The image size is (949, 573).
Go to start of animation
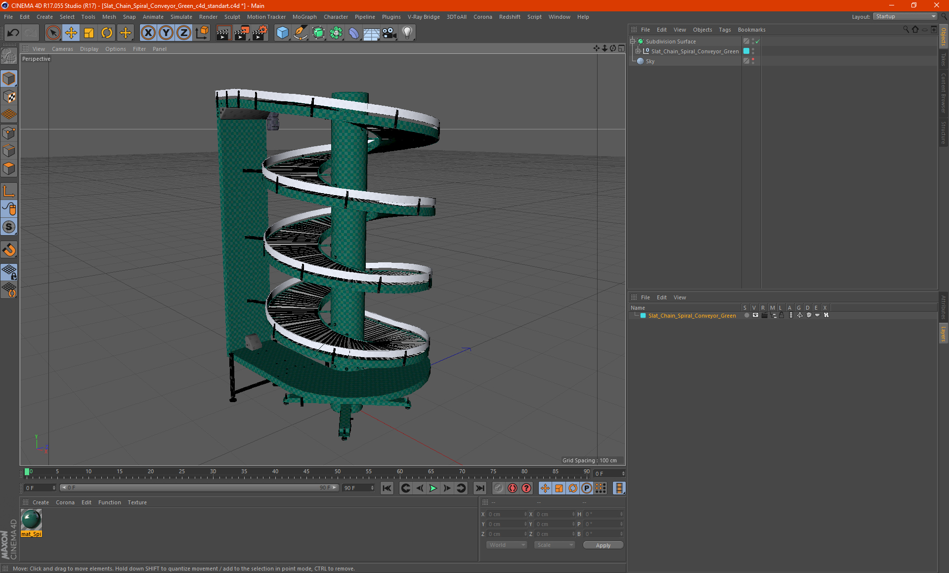[387, 488]
